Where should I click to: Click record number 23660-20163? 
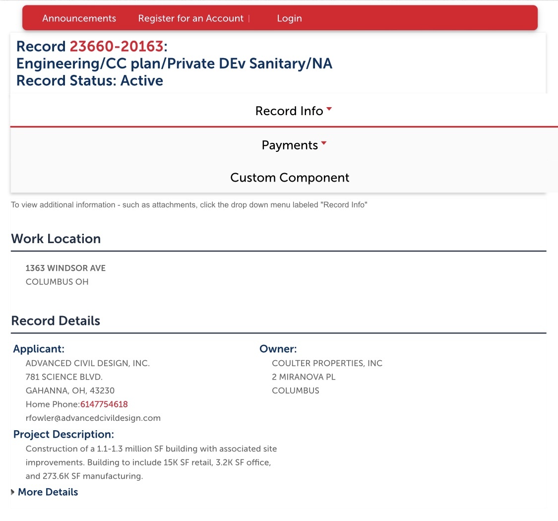pos(117,46)
